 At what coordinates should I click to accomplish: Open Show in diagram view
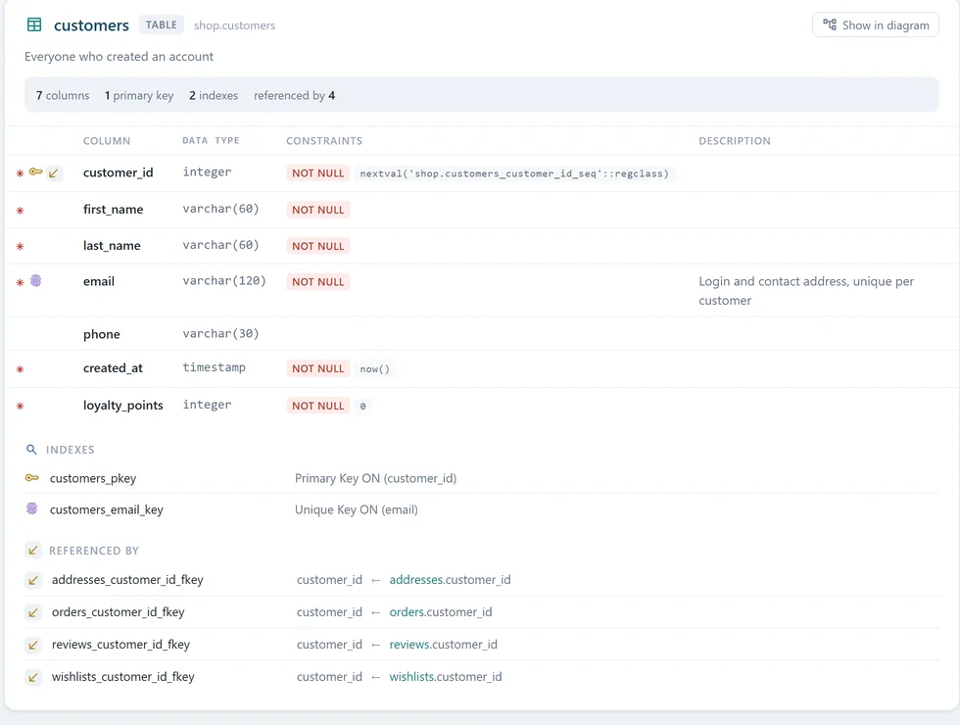tap(876, 25)
